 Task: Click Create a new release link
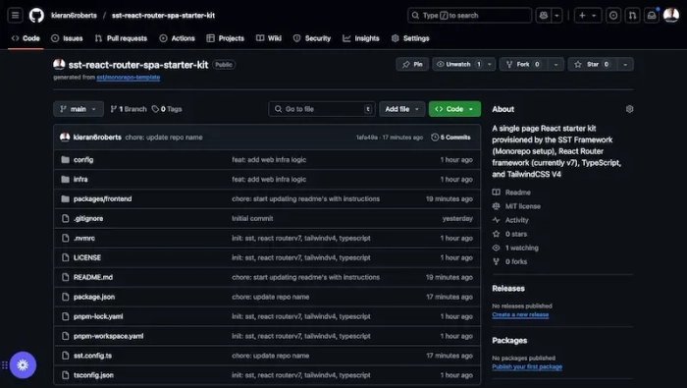click(520, 314)
